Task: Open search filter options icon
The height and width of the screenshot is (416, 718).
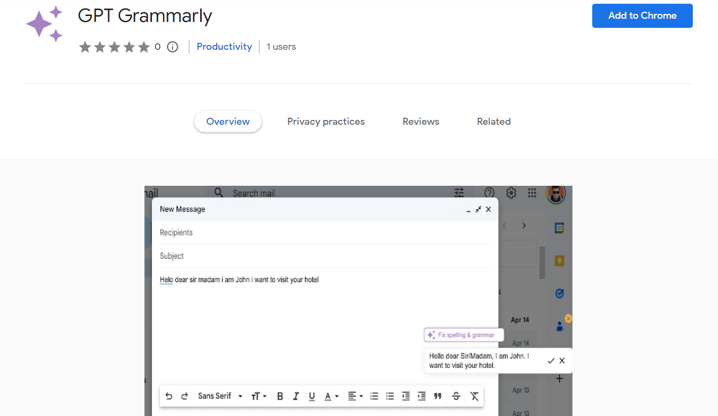Action: pyautogui.click(x=459, y=193)
